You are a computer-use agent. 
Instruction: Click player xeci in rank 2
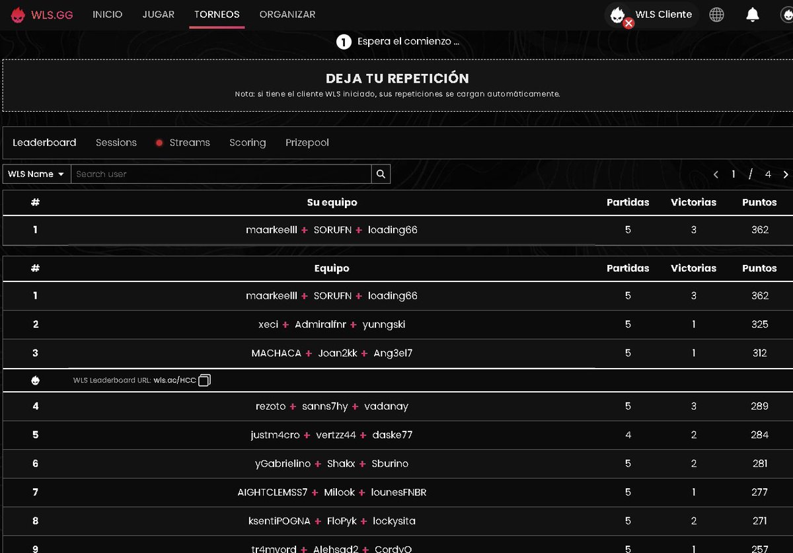268,324
